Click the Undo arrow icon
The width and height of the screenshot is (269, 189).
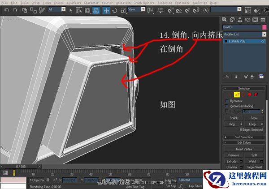(6, 10)
